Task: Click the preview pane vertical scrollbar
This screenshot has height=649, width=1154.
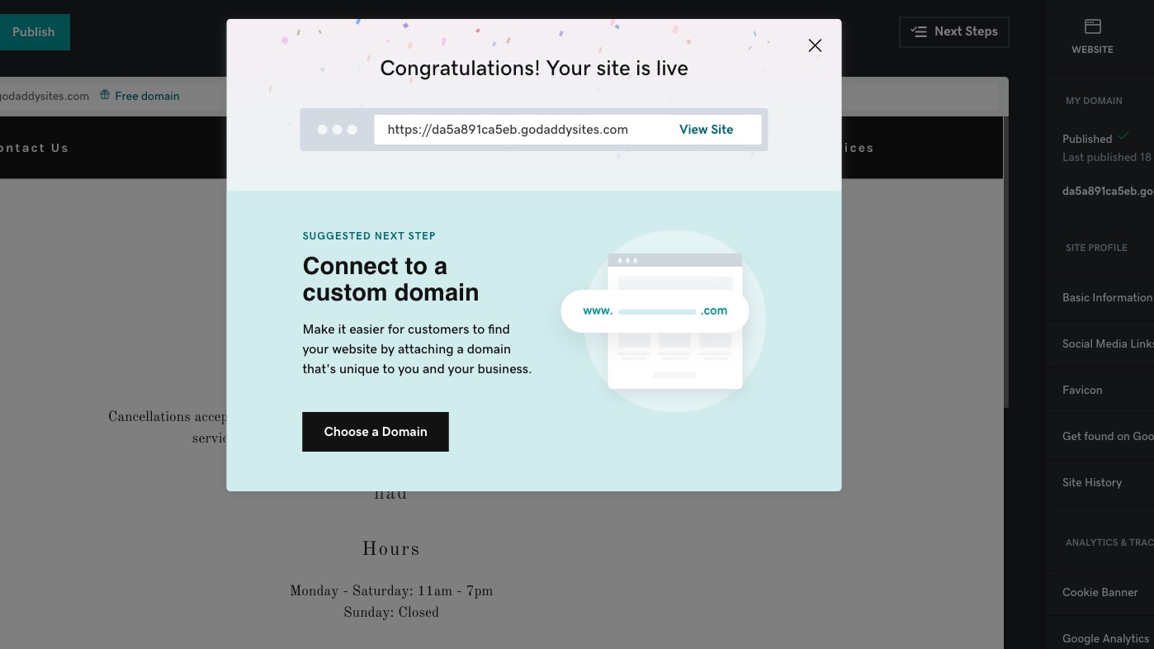Action: click(x=1006, y=262)
